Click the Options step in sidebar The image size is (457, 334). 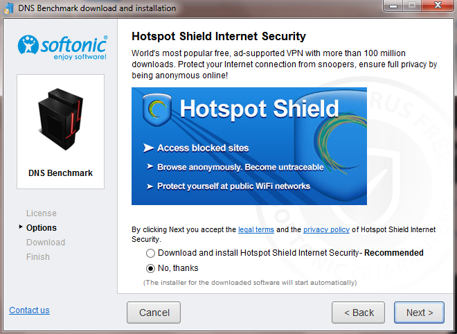coord(42,228)
